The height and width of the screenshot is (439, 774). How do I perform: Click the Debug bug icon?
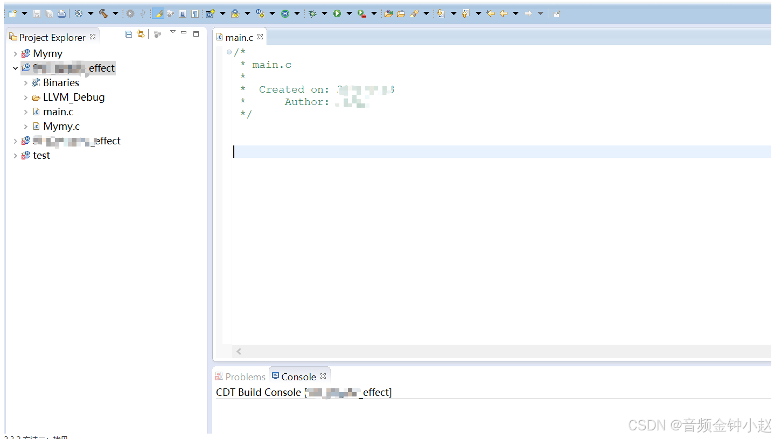(312, 13)
